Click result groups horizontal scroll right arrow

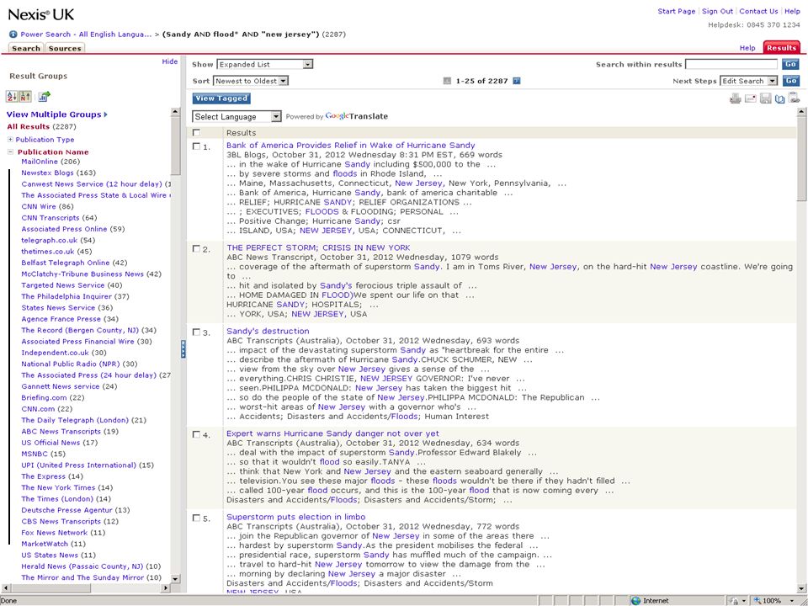166,588
